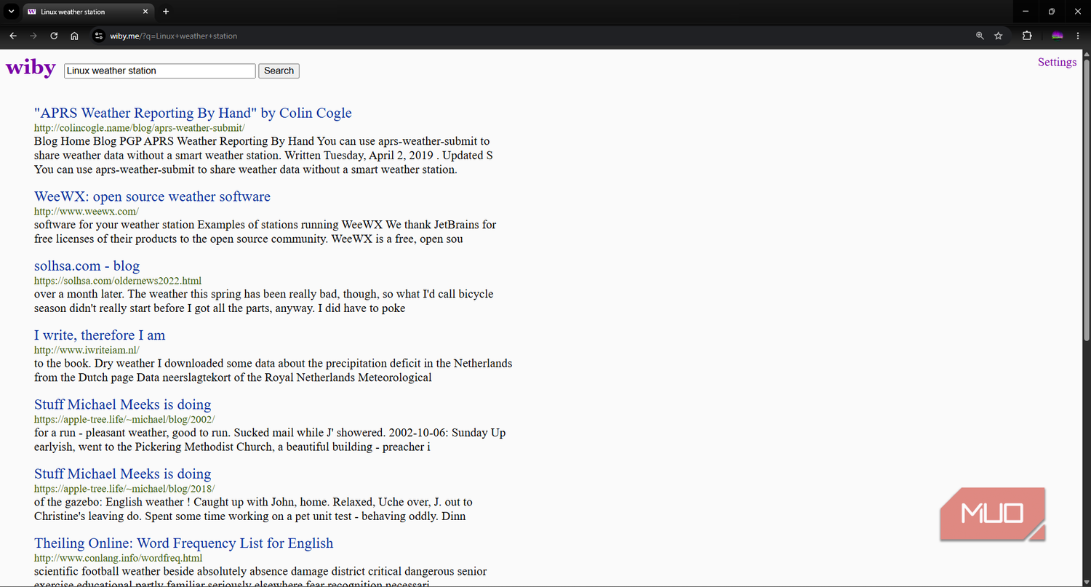Open WeeWX: open source weather software result

(152, 196)
